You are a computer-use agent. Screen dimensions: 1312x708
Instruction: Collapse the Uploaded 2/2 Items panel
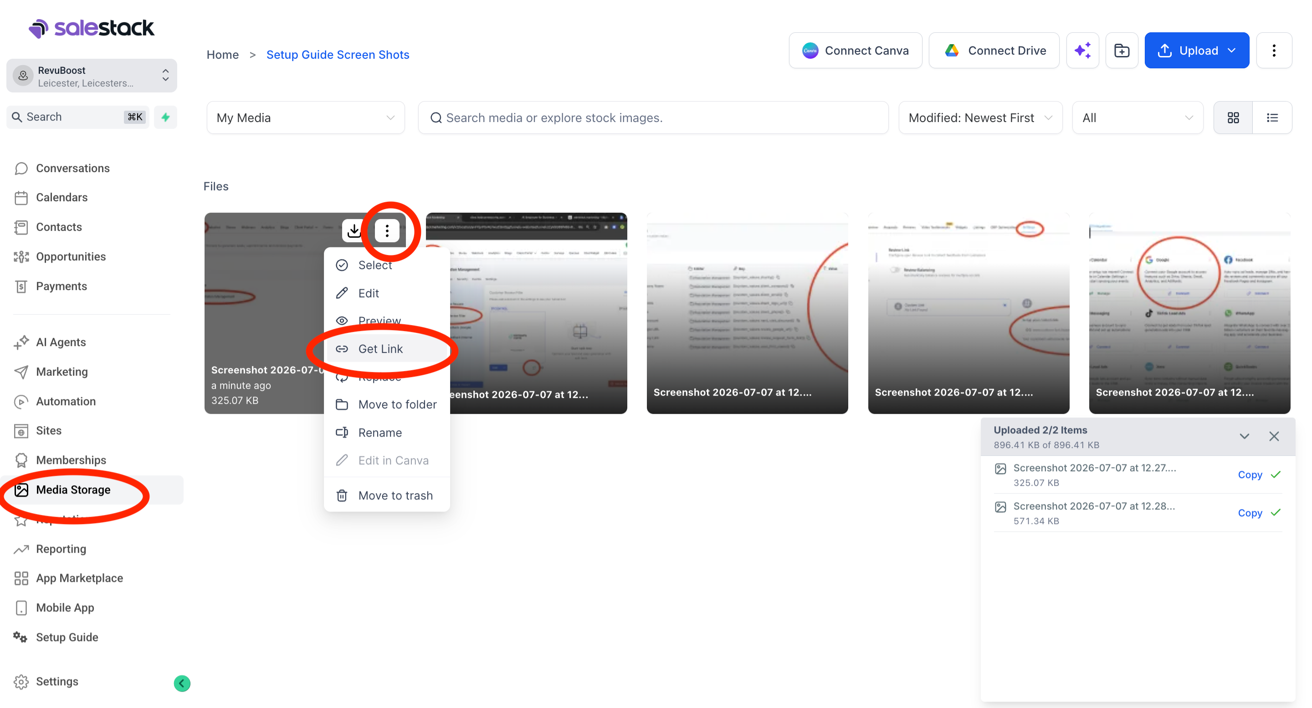click(1244, 436)
